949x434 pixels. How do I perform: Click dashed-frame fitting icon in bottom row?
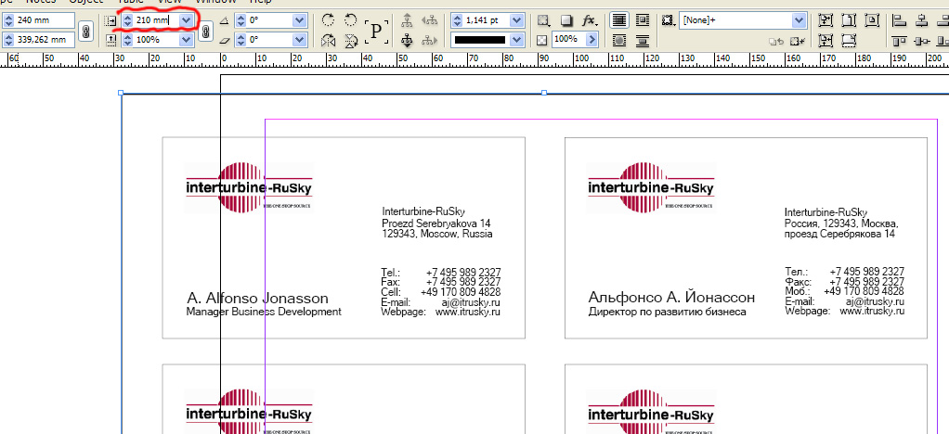click(849, 41)
